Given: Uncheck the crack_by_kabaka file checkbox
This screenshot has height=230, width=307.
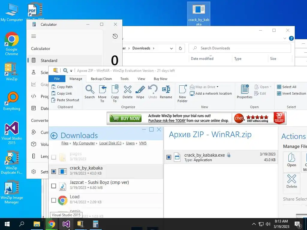Looking at the screenshot, I should [x=54, y=172].
